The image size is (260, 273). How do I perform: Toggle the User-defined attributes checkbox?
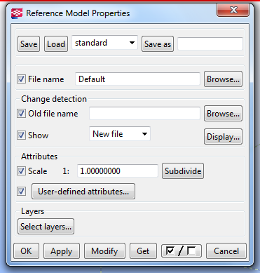click(21, 192)
